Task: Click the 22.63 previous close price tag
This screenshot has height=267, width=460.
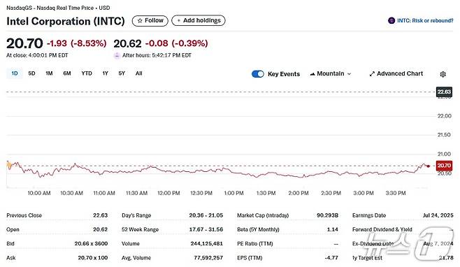Action: (444, 92)
